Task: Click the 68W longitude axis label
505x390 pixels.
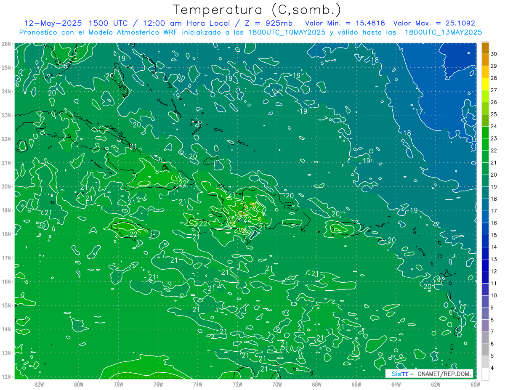Action: coord(316,384)
